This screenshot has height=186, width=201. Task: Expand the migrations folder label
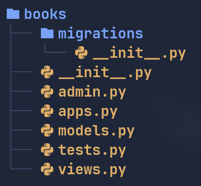(101, 34)
